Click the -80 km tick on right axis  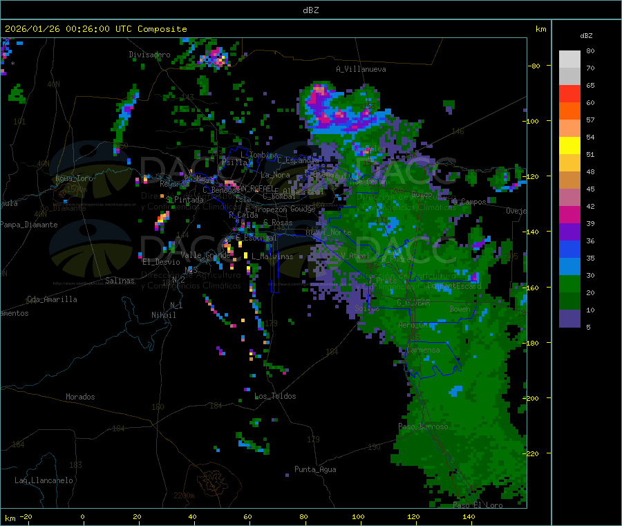[x=534, y=66]
